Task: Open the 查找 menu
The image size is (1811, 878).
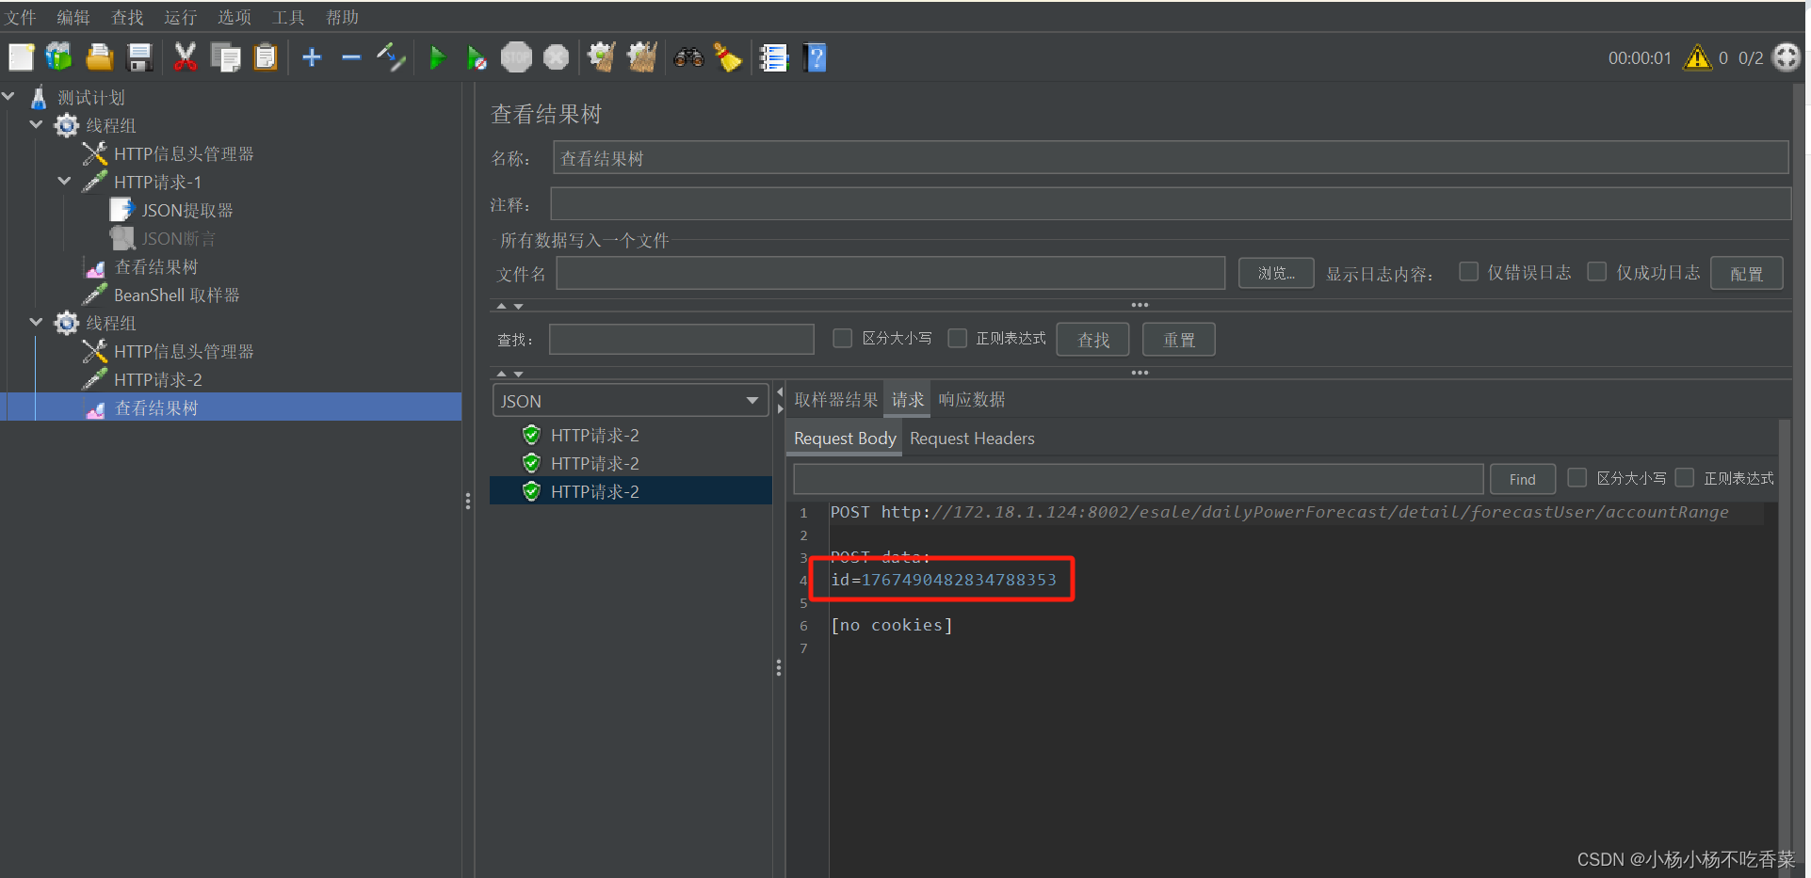Action: (x=127, y=17)
